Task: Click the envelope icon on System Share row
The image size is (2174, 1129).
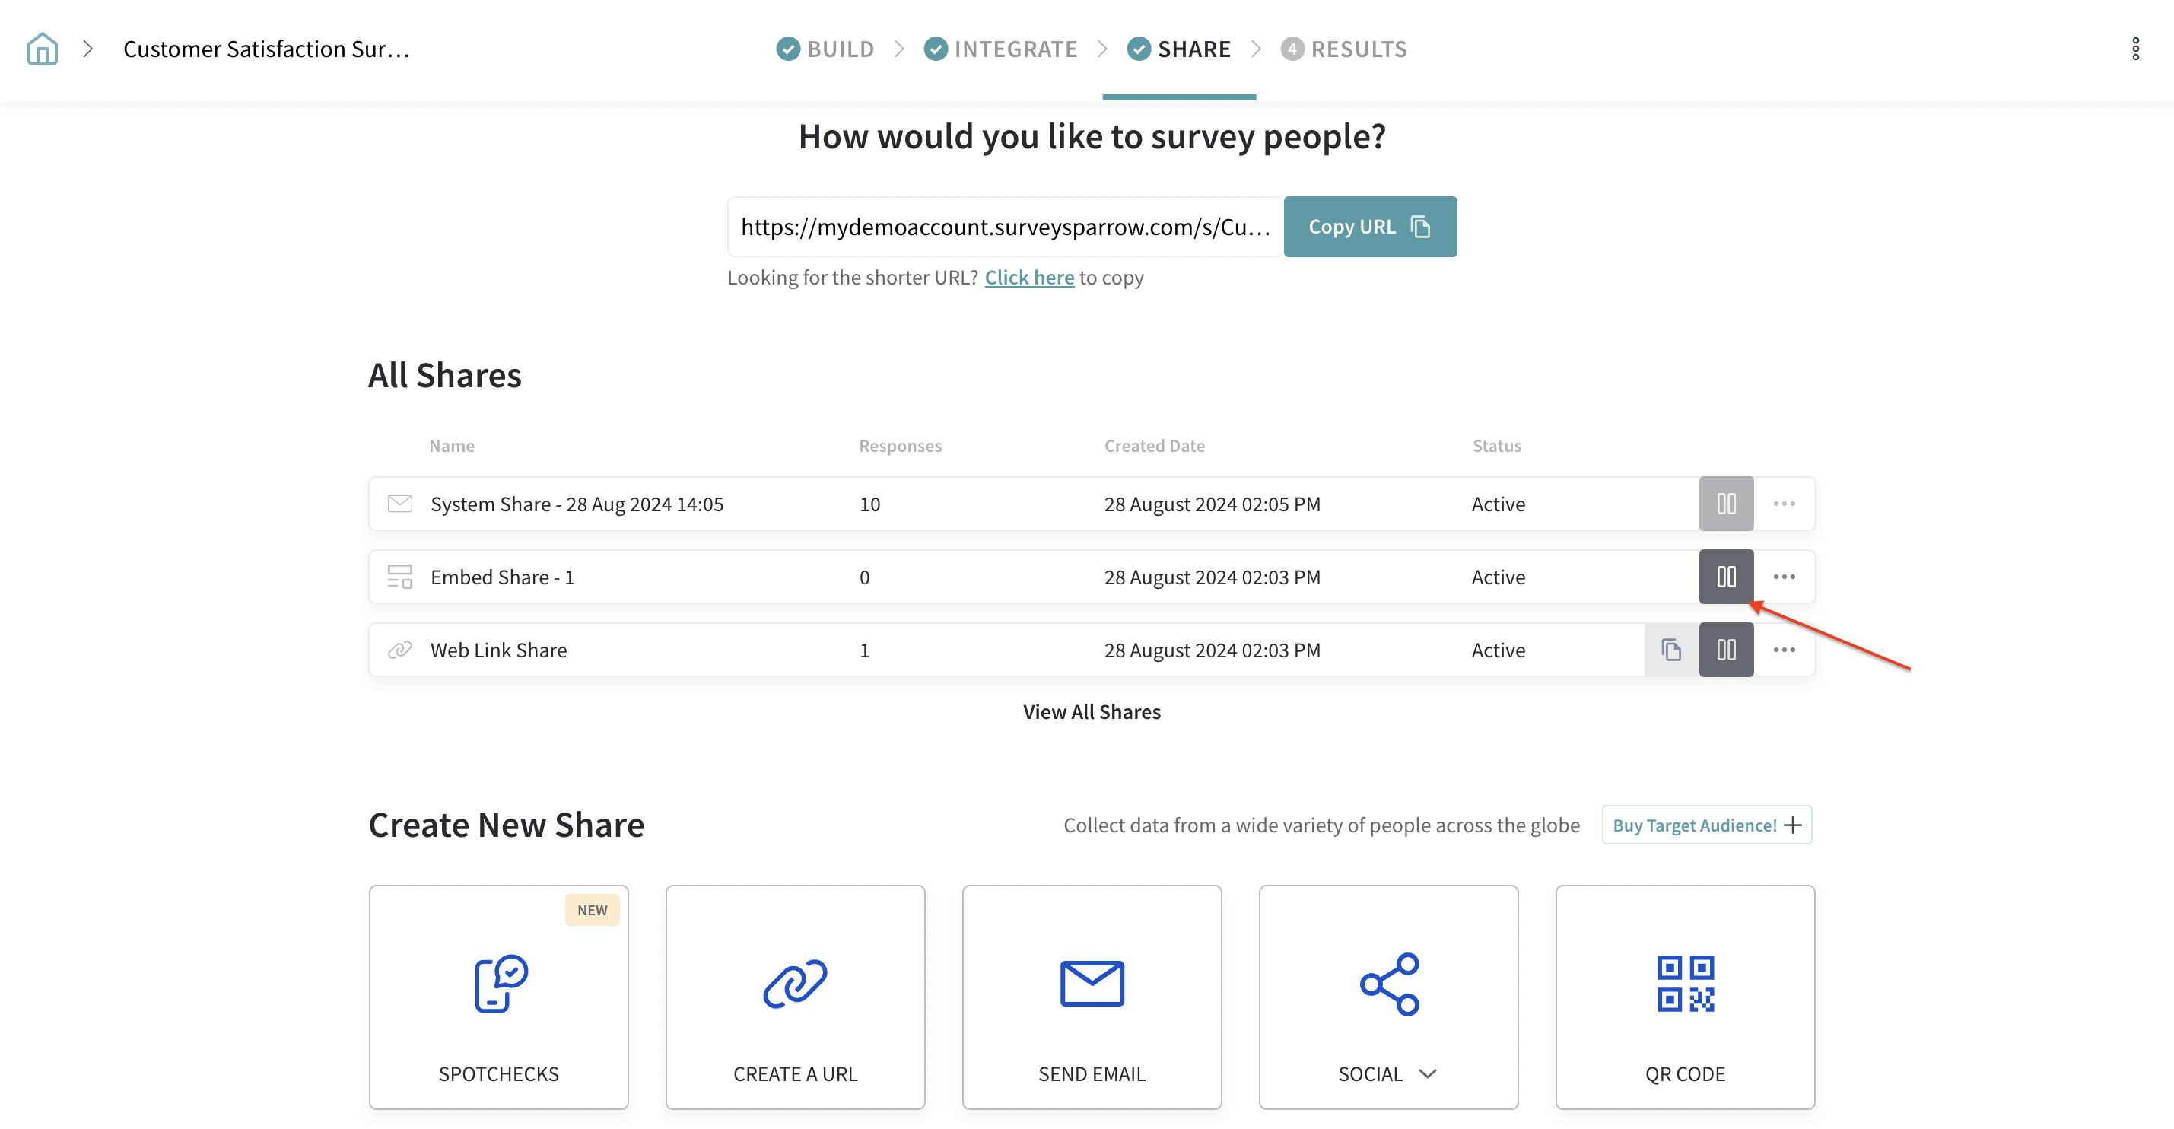Action: click(x=400, y=504)
